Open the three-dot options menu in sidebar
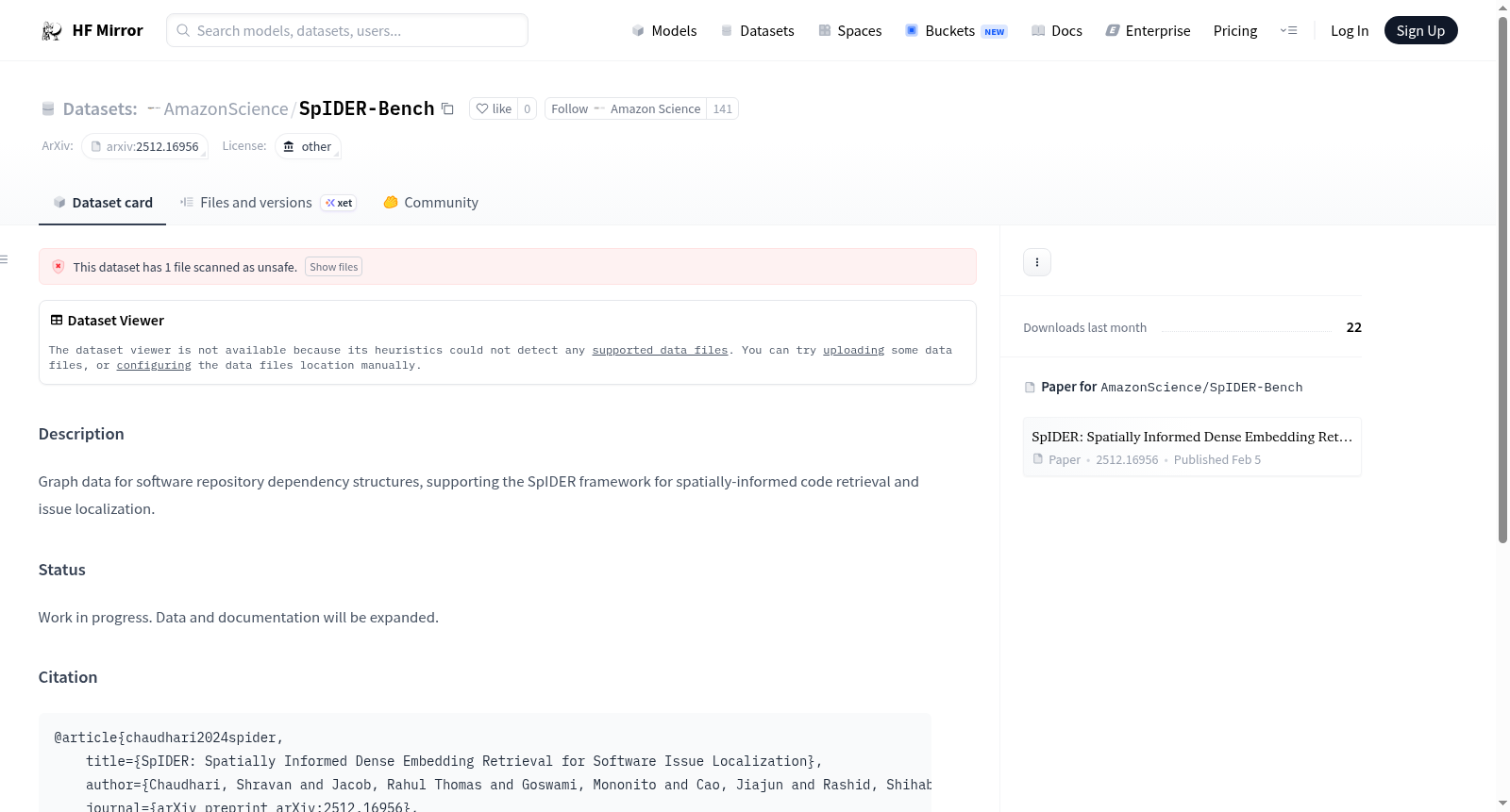This screenshot has width=1510, height=812. (1037, 262)
